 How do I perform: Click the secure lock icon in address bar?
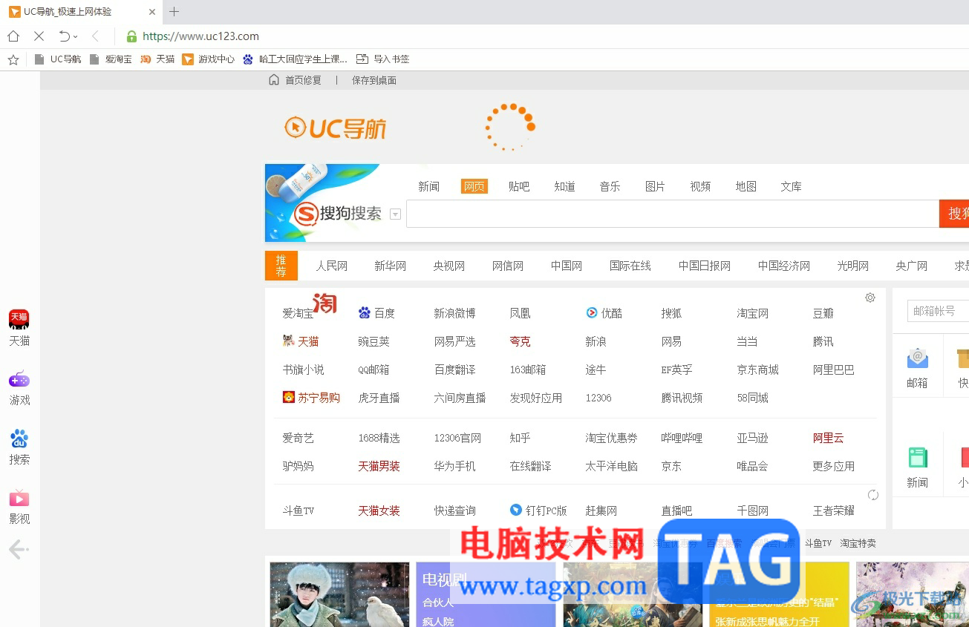(132, 36)
